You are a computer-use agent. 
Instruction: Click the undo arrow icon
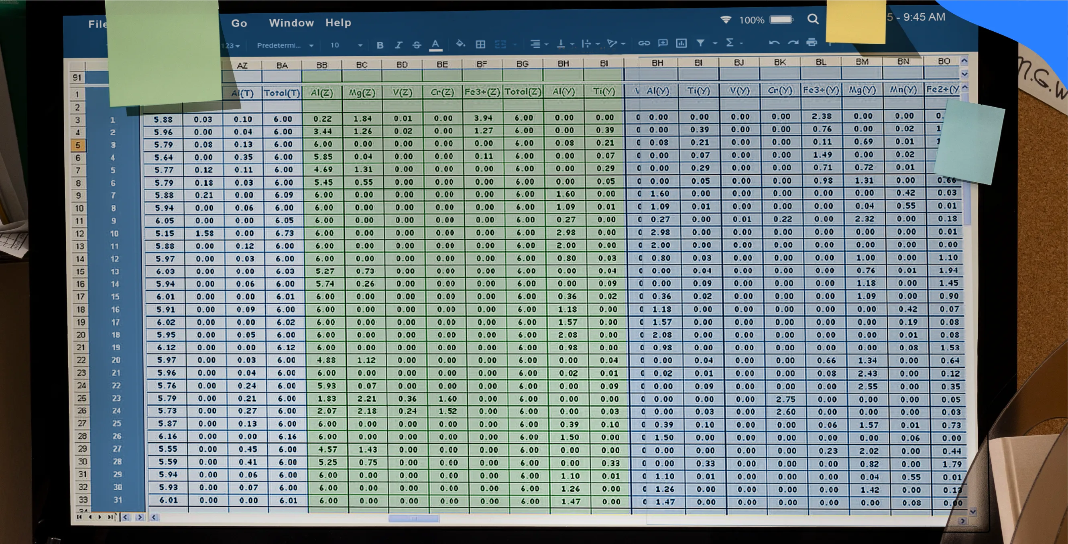pyautogui.click(x=774, y=42)
